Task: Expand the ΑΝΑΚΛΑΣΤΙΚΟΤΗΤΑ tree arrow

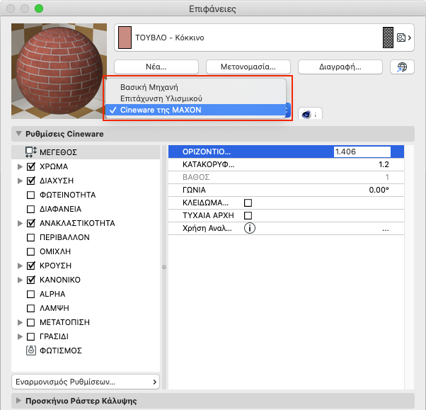Action: click(20, 223)
